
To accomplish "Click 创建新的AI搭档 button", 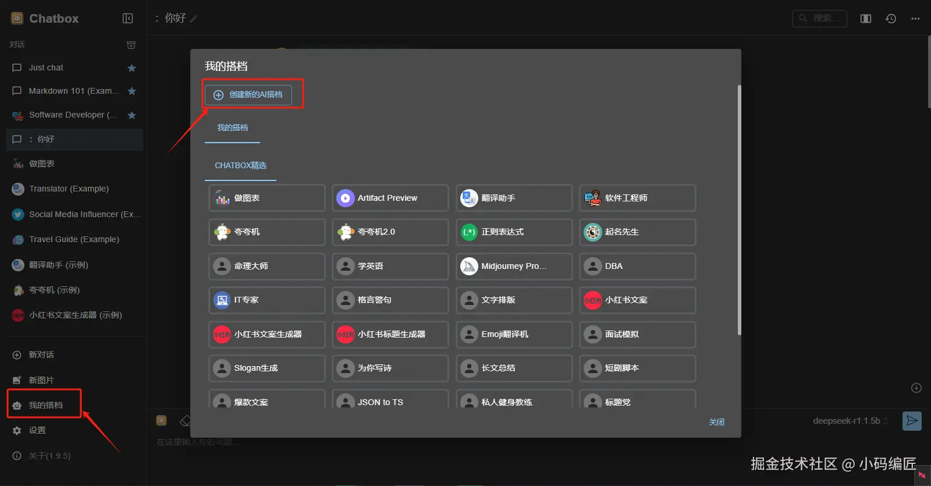I will (248, 95).
